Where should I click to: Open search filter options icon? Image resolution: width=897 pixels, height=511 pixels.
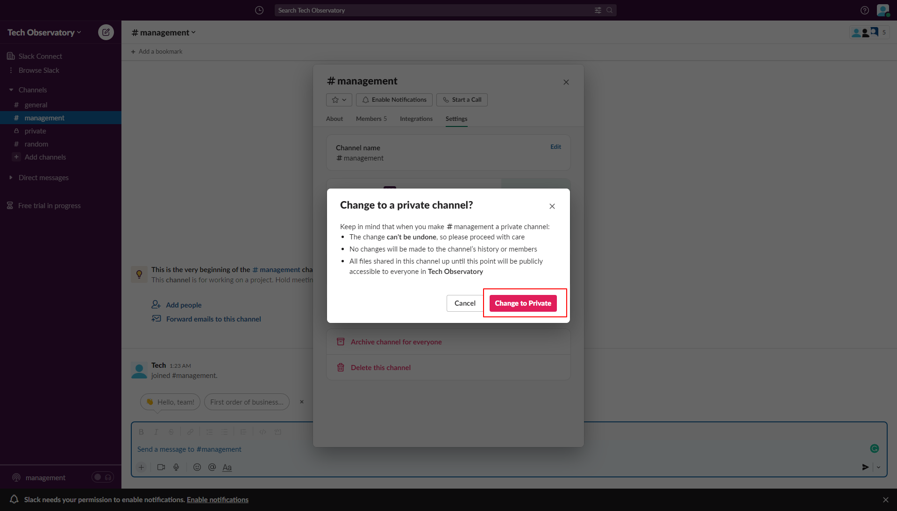(598, 10)
